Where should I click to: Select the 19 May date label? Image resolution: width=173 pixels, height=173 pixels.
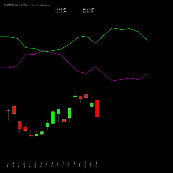point(80,164)
